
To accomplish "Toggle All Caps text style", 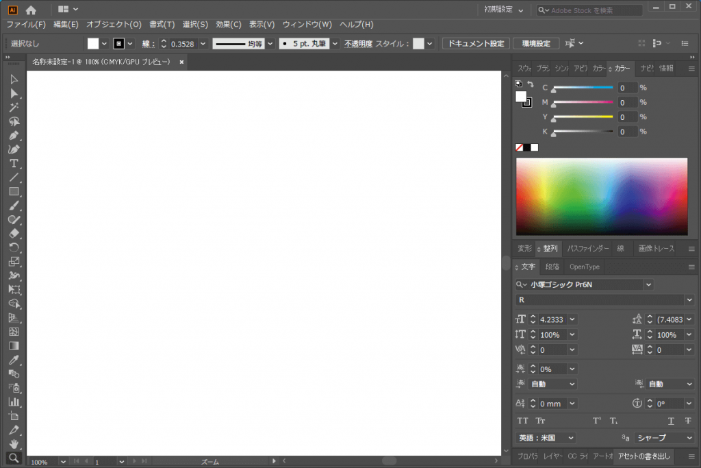I will [x=522, y=421].
